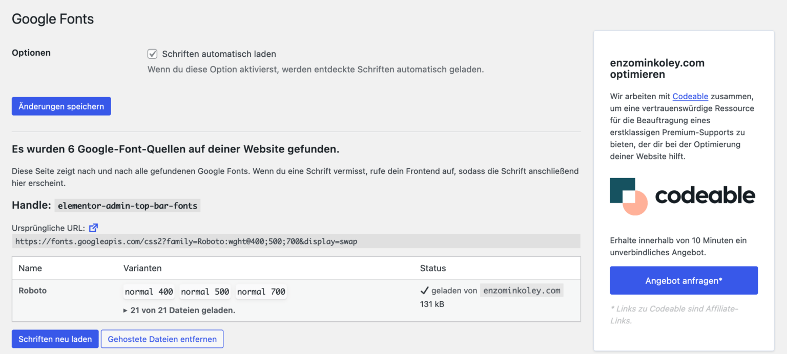Click Gehostete Dateien entfernen

click(162, 339)
